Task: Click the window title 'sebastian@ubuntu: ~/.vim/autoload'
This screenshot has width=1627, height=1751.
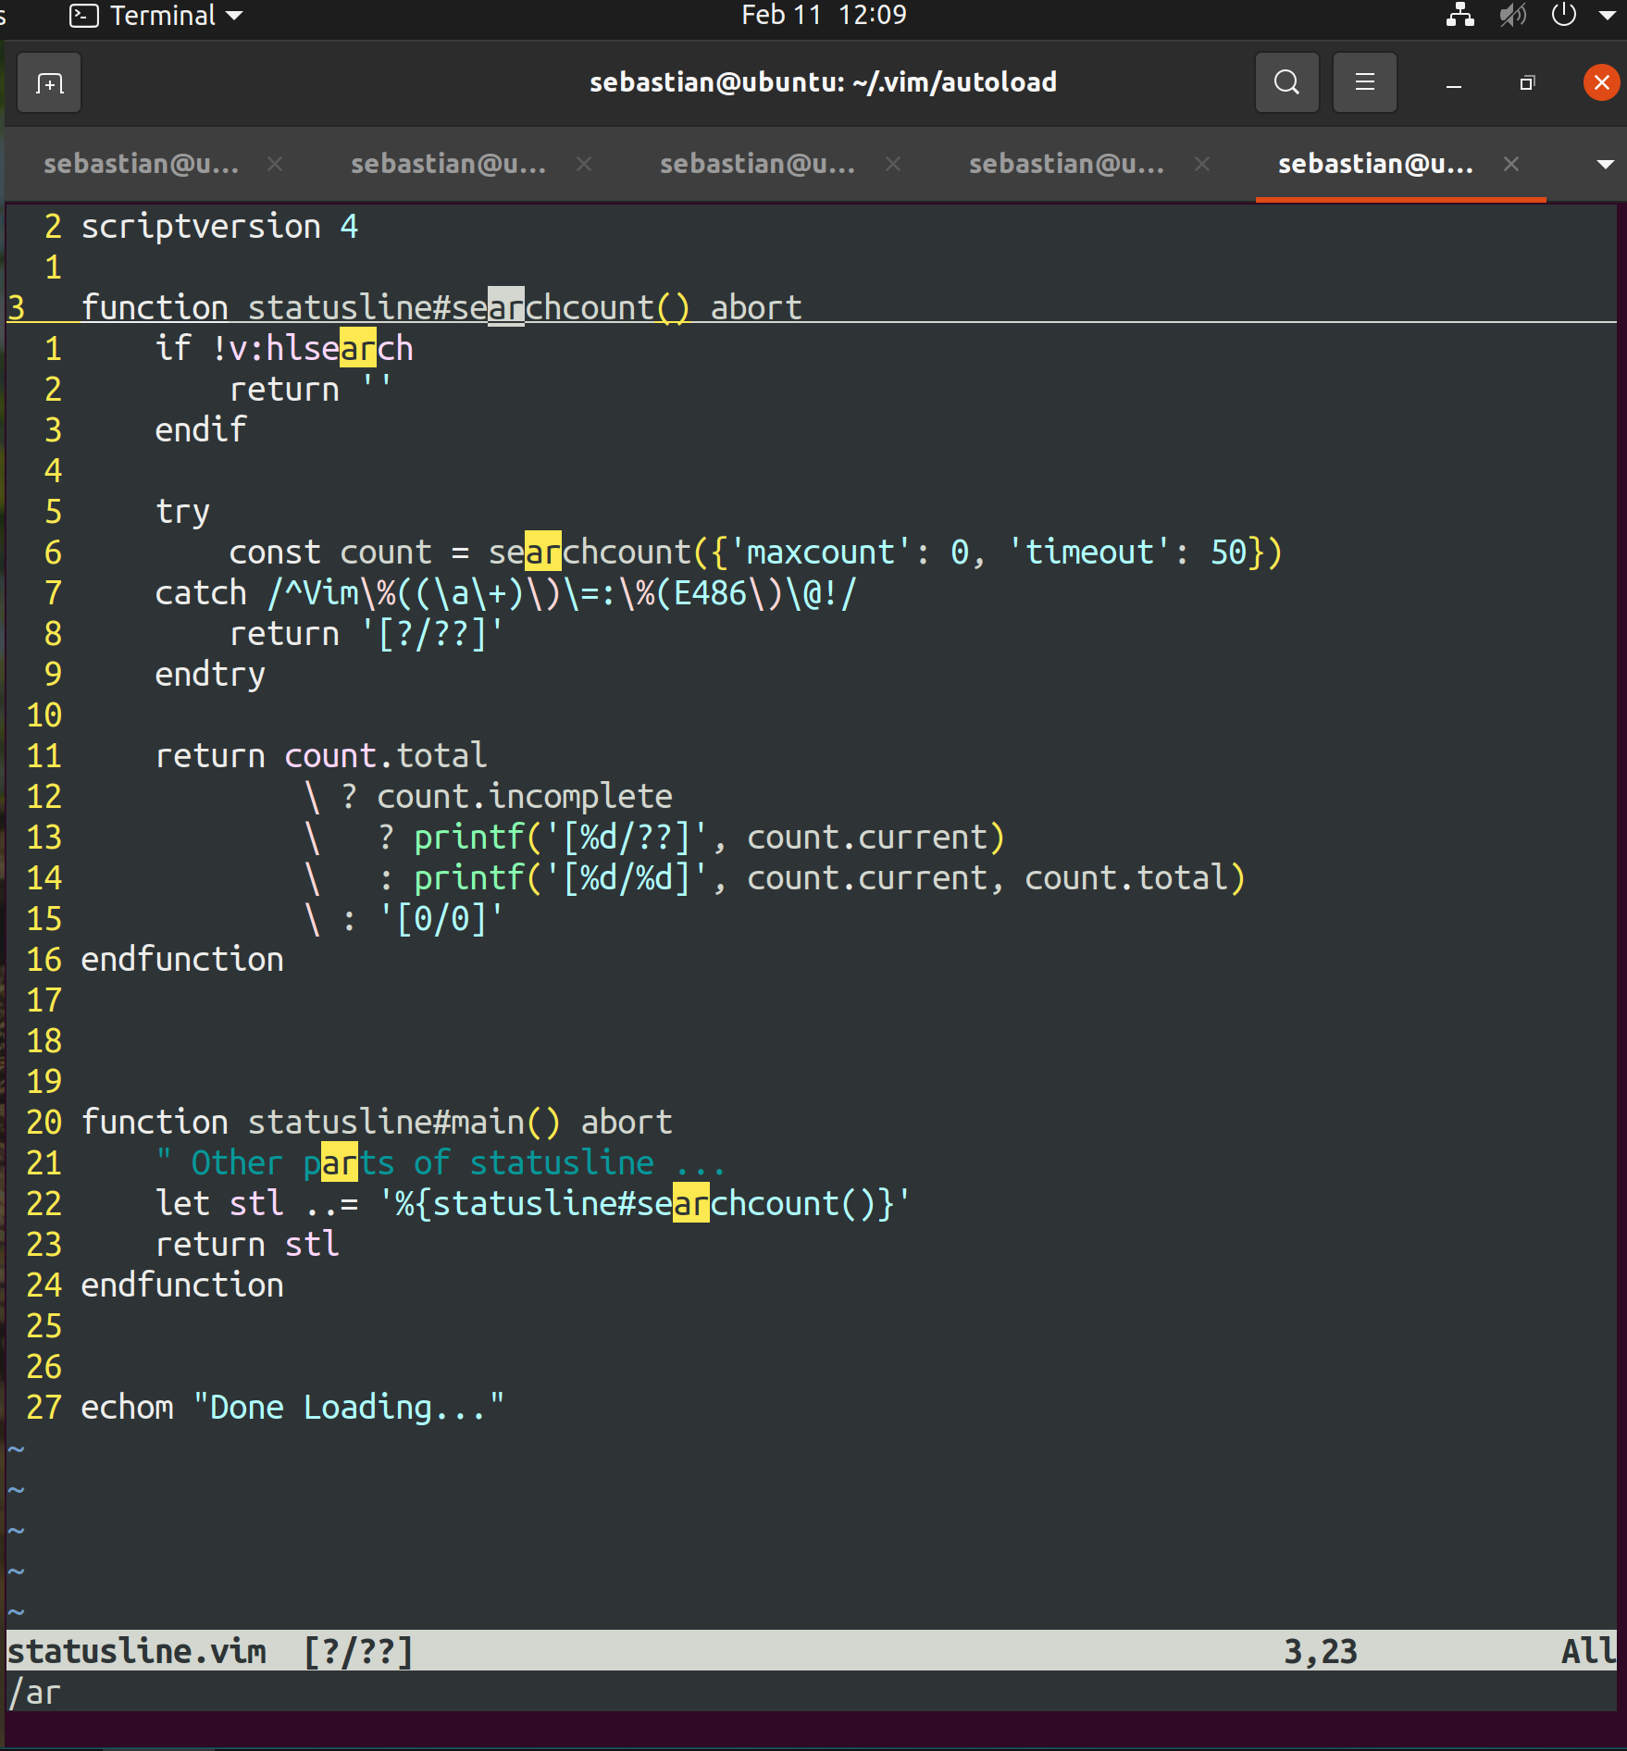Action: point(823,82)
